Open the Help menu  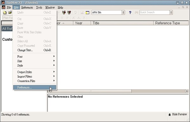pyautogui.click(x=60, y=7)
